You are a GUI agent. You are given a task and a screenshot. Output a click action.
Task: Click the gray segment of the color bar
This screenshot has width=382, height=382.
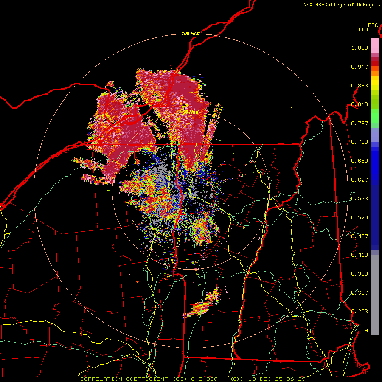point(375,295)
